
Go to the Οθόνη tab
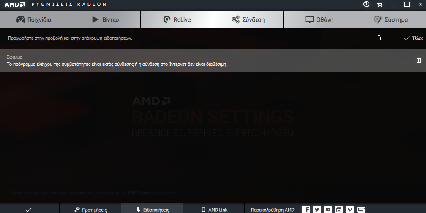(x=319, y=19)
